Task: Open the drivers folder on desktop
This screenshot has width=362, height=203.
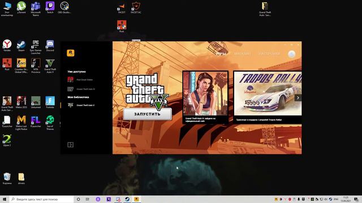Action: point(21,179)
